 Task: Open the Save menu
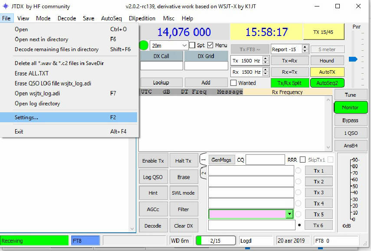(89, 18)
